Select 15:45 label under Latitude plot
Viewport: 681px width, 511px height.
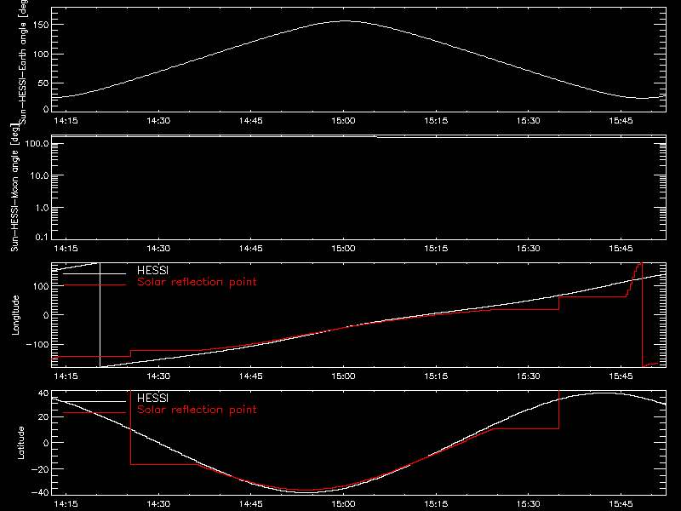(x=621, y=504)
